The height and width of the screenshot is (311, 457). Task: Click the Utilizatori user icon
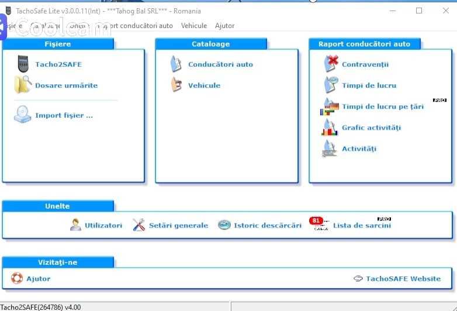coord(76,224)
